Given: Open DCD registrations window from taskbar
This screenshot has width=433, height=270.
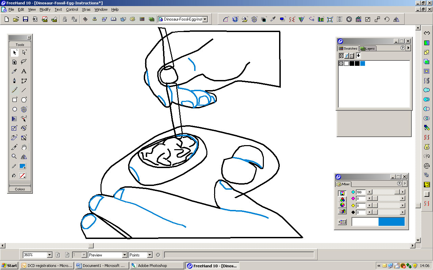Looking at the screenshot, I should click(47, 266).
